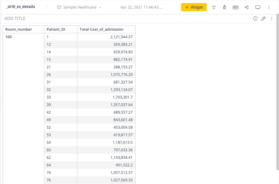Click the Apr 22, 2021 build timestamp
The height and width of the screenshot is (184, 279).
pos(141,7)
